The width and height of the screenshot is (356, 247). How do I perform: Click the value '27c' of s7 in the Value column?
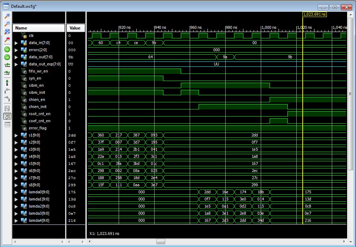[72, 178]
